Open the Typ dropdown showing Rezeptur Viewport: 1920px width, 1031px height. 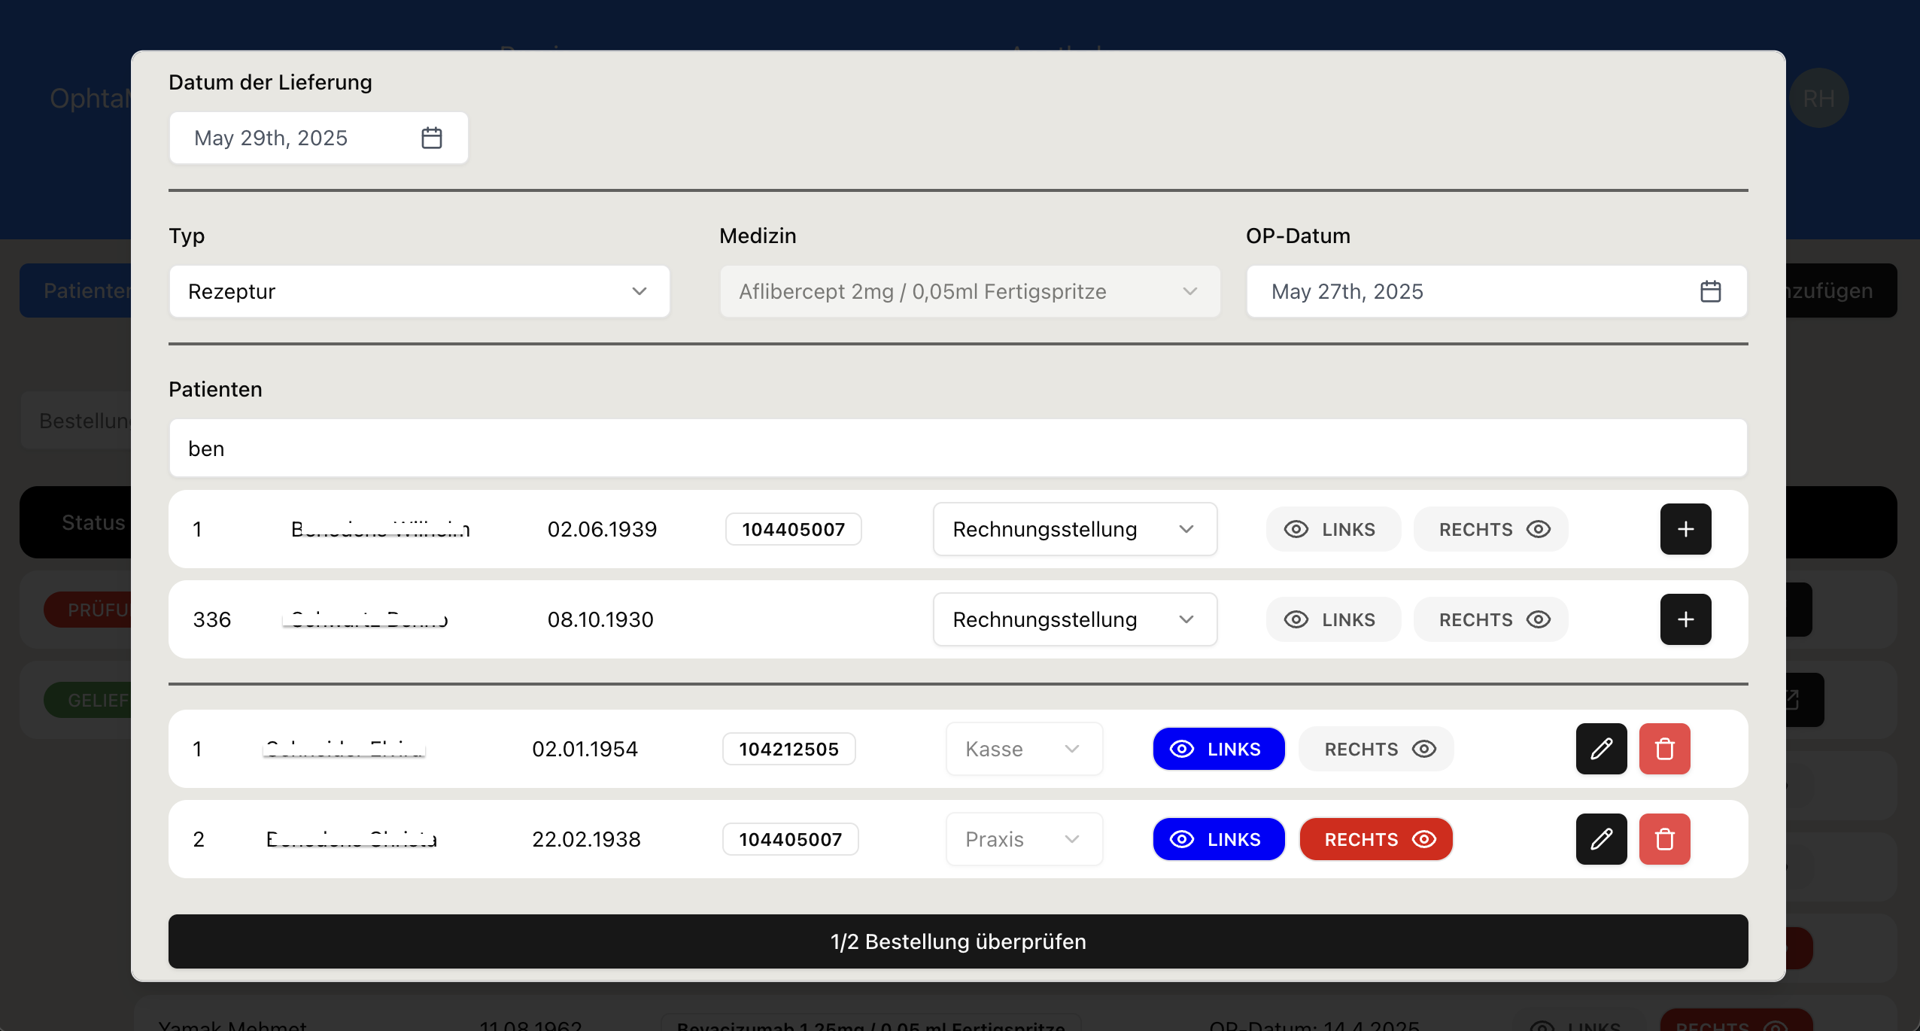tap(418, 291)
